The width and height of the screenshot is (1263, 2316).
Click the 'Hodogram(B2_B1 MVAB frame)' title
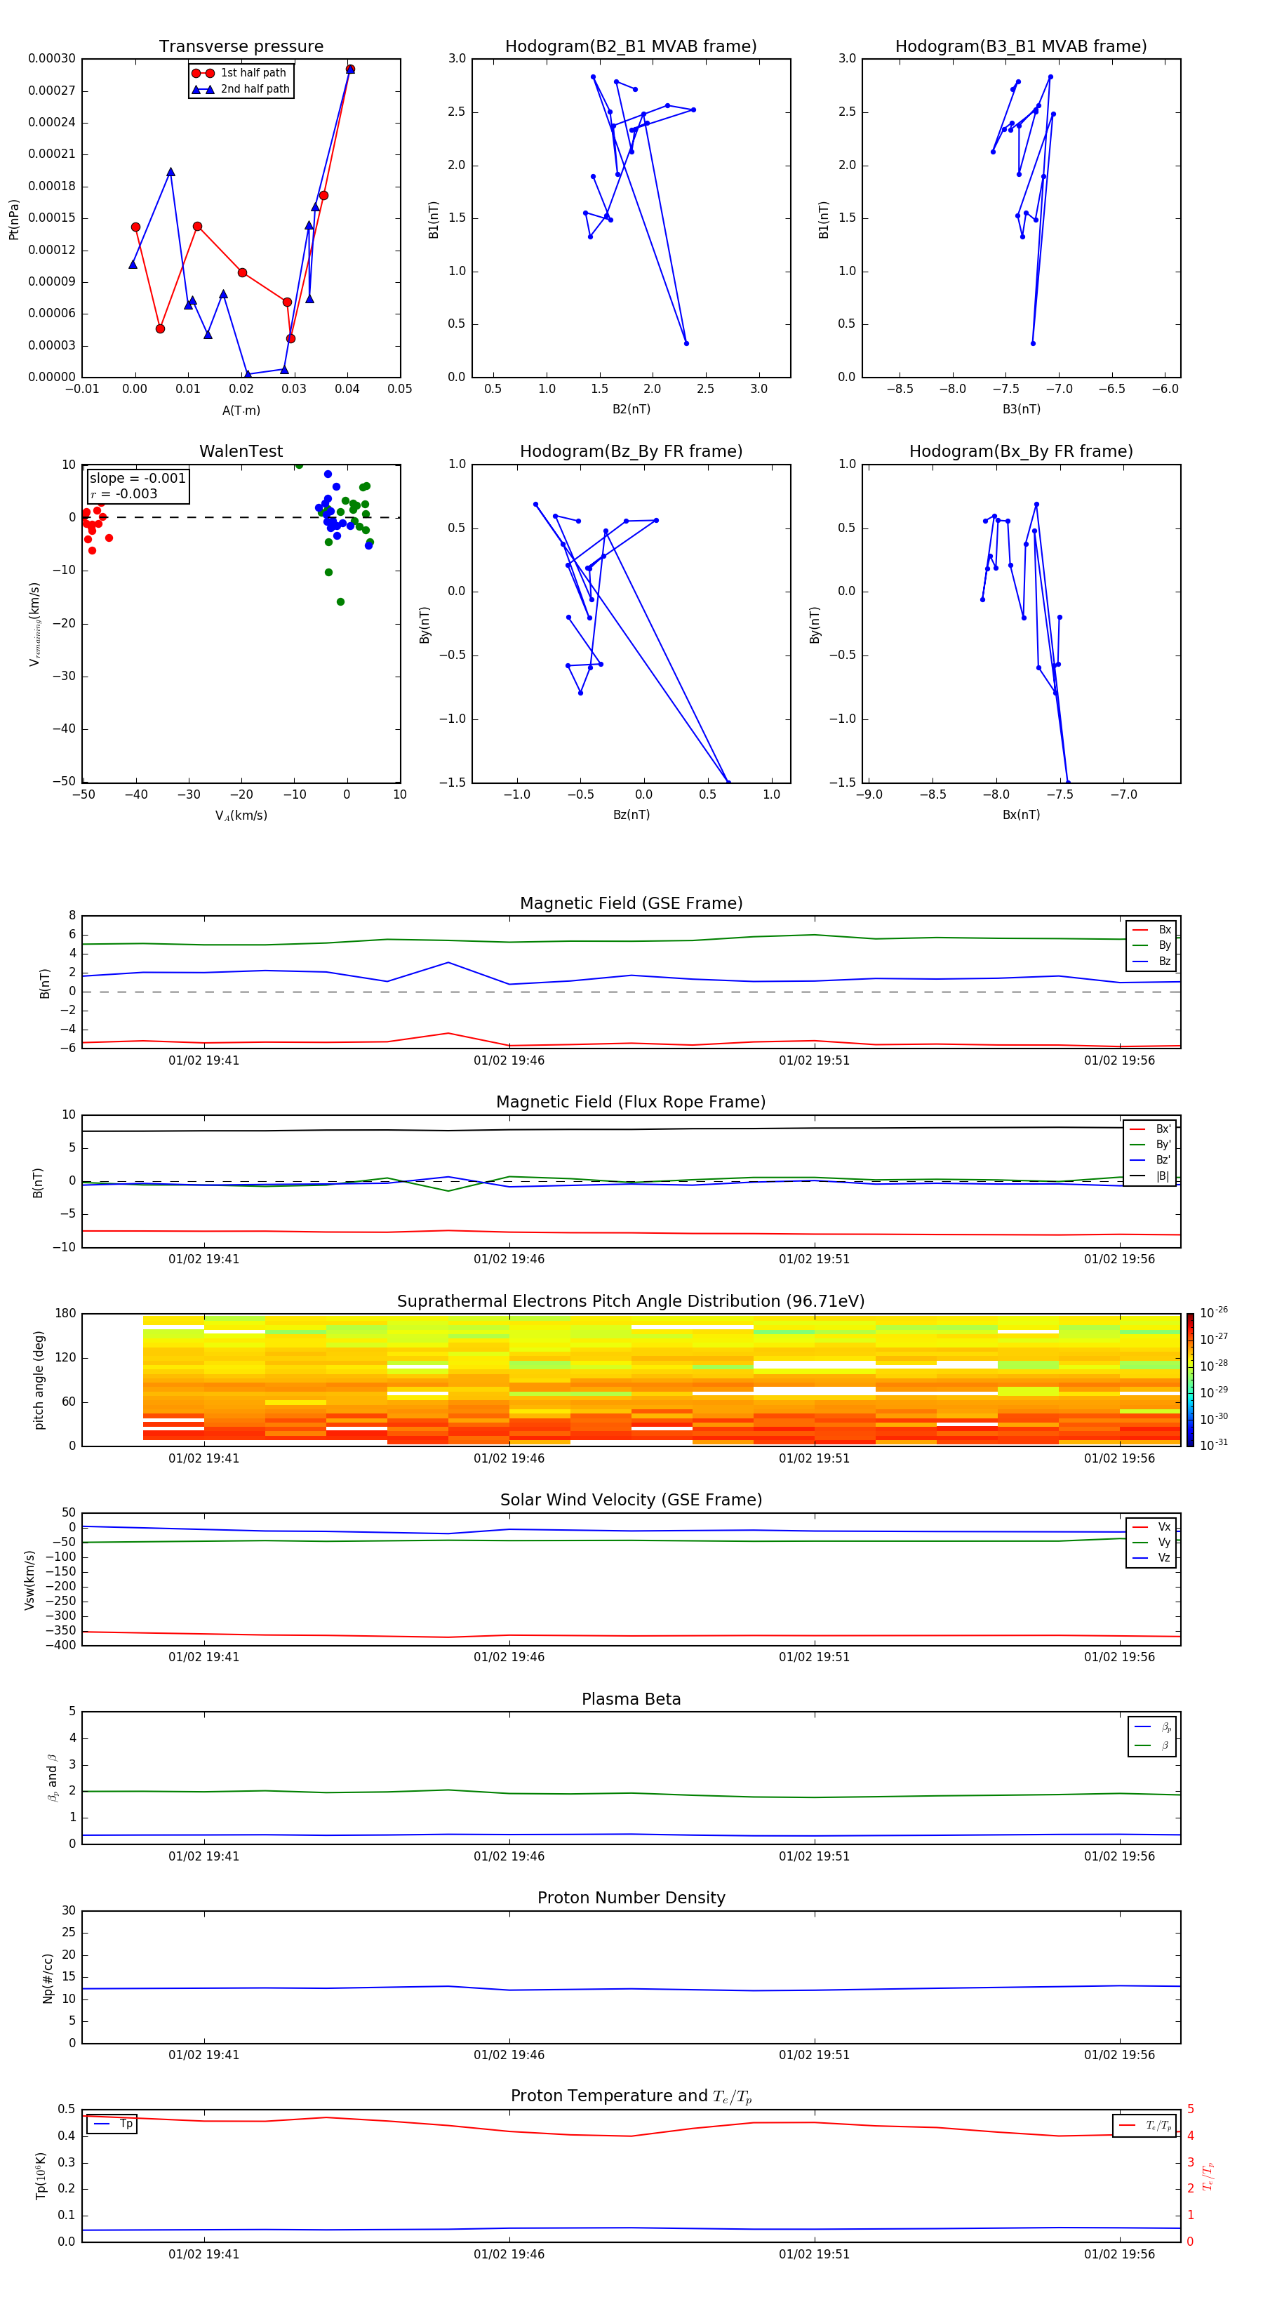pyautogui.click(x=631, y=47)
